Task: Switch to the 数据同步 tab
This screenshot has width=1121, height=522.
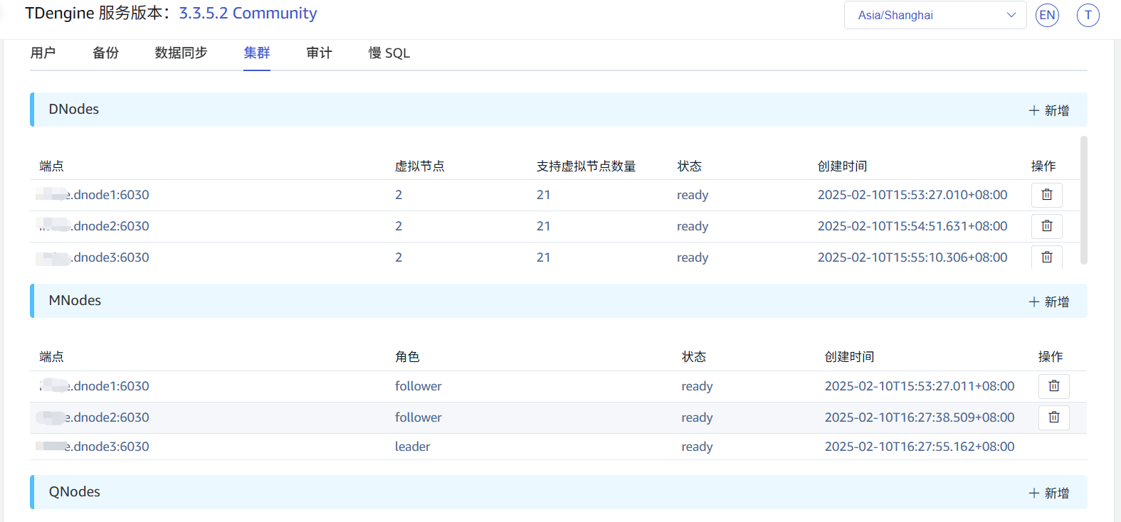Action: pos(181,53)
